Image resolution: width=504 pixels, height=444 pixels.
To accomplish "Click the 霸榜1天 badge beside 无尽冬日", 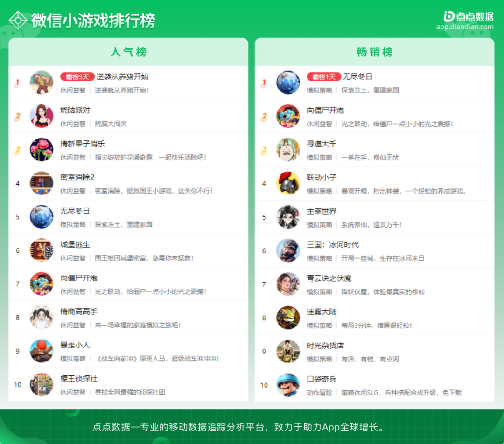I will (324, 77).
